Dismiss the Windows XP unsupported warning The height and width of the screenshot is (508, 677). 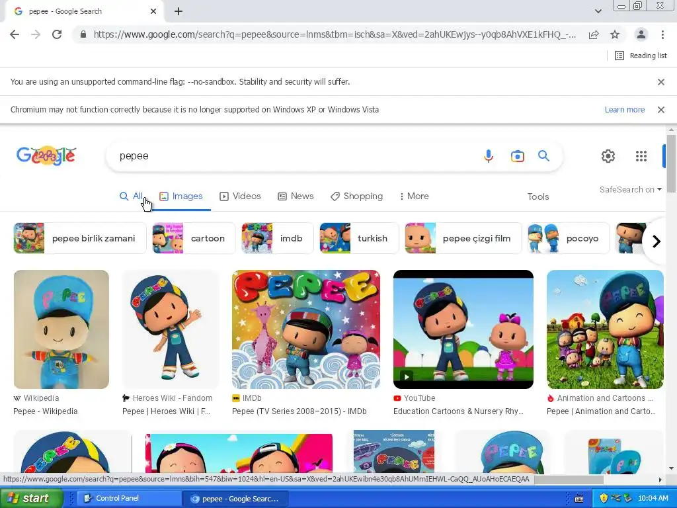pyautogui.click(x=660, y=110)
